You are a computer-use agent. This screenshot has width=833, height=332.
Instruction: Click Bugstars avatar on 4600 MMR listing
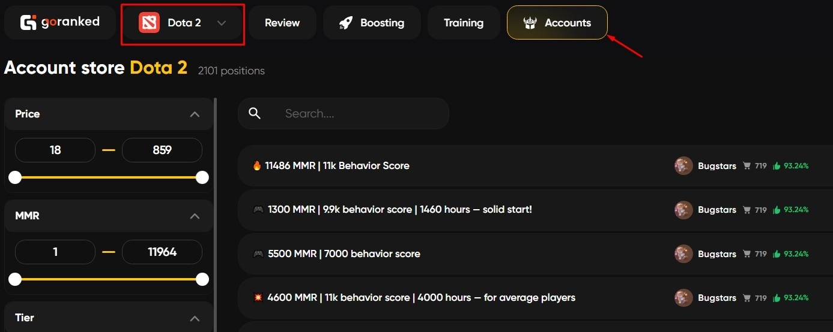[683, 298]
